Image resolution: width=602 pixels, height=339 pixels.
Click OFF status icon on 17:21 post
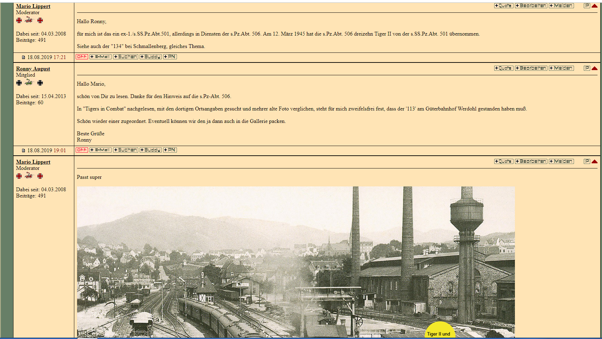(x=82, y=57)
